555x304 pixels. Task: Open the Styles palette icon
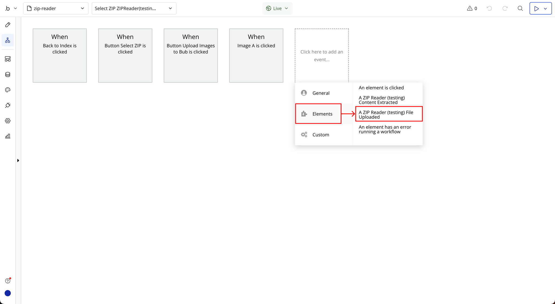(x=8, y=90)
